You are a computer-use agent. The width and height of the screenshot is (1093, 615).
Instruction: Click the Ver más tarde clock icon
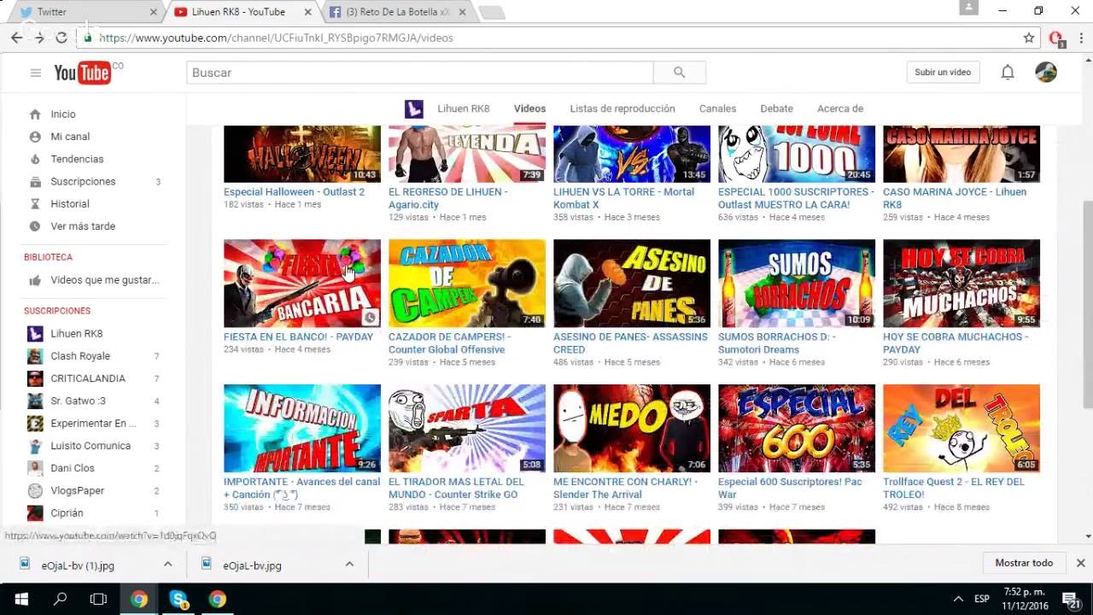coord(35,226)
